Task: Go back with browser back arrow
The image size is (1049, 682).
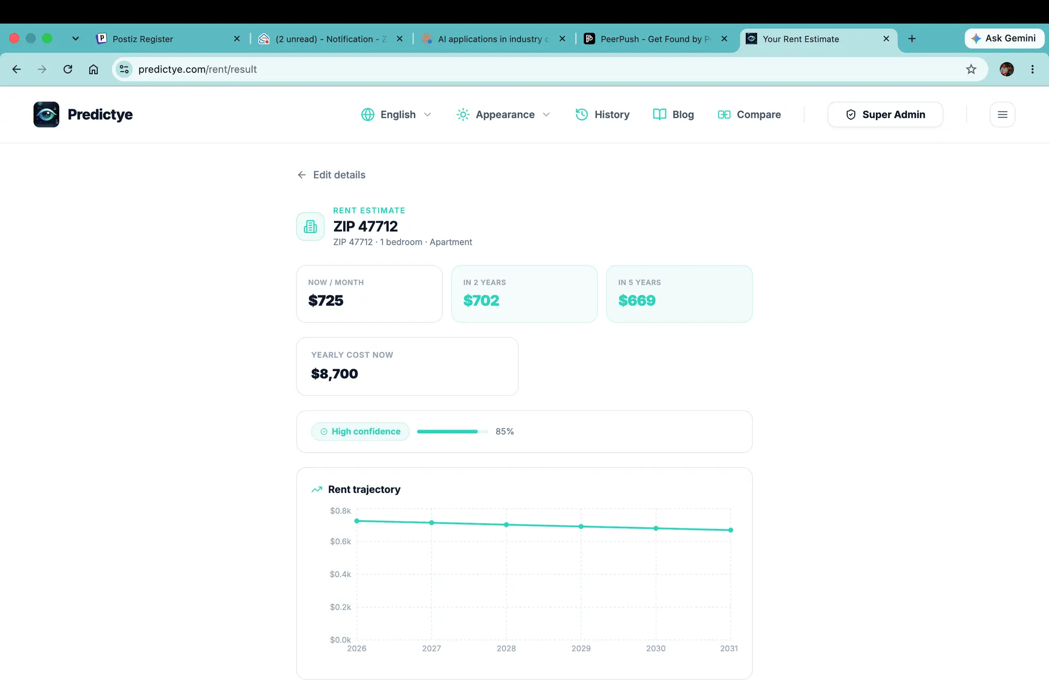Action: pos(16,69)
